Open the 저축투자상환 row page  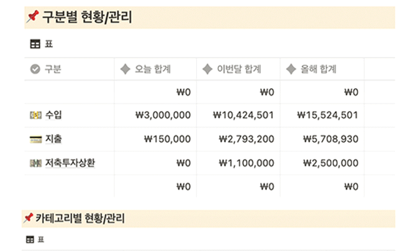[70, 163]
